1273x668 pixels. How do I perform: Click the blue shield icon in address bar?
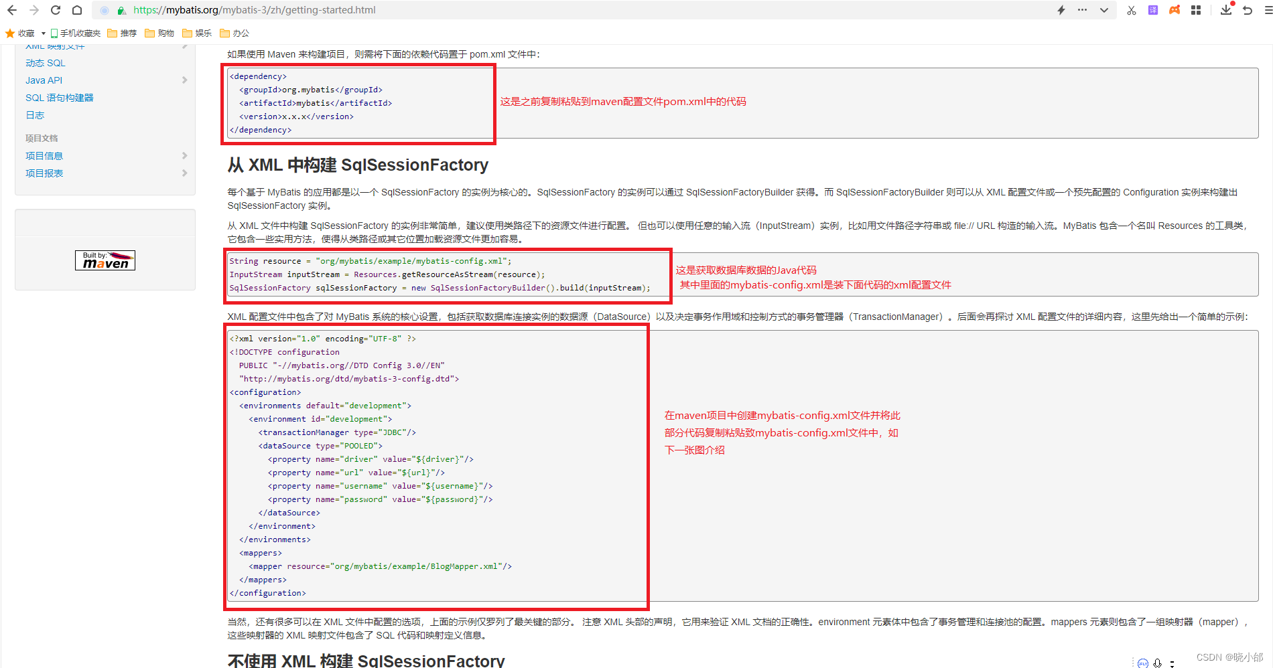105,10
